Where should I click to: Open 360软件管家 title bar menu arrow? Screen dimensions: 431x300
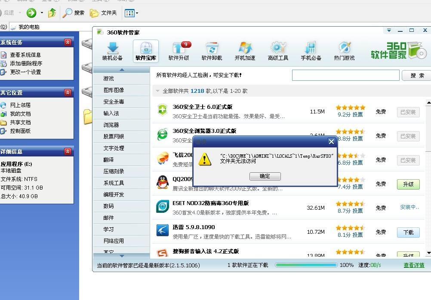point(389,30)
